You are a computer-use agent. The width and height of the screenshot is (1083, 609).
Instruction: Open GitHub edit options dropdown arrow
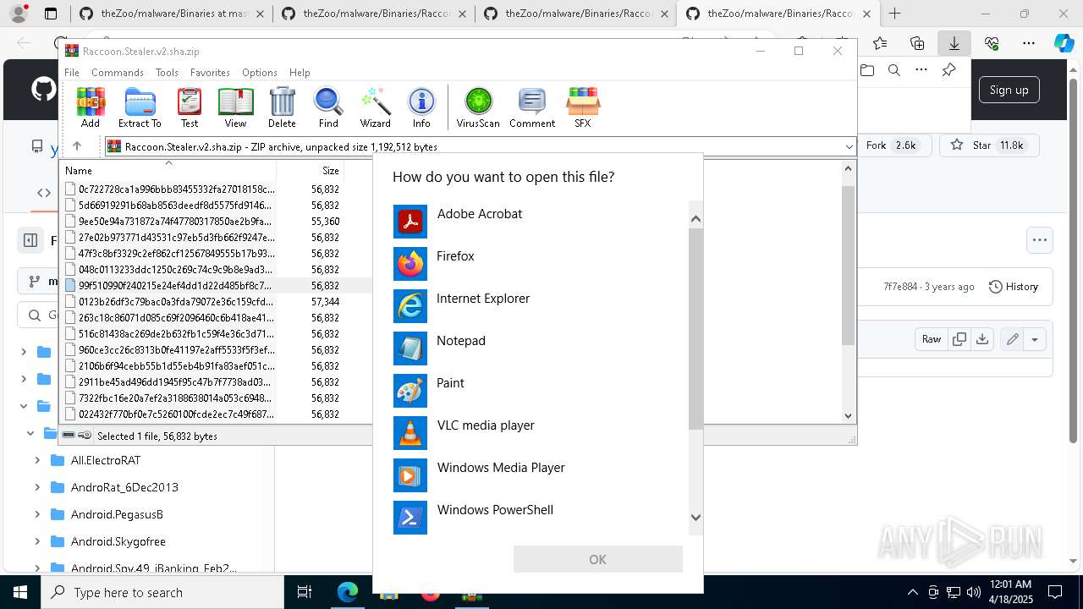tap(1034, 339)
